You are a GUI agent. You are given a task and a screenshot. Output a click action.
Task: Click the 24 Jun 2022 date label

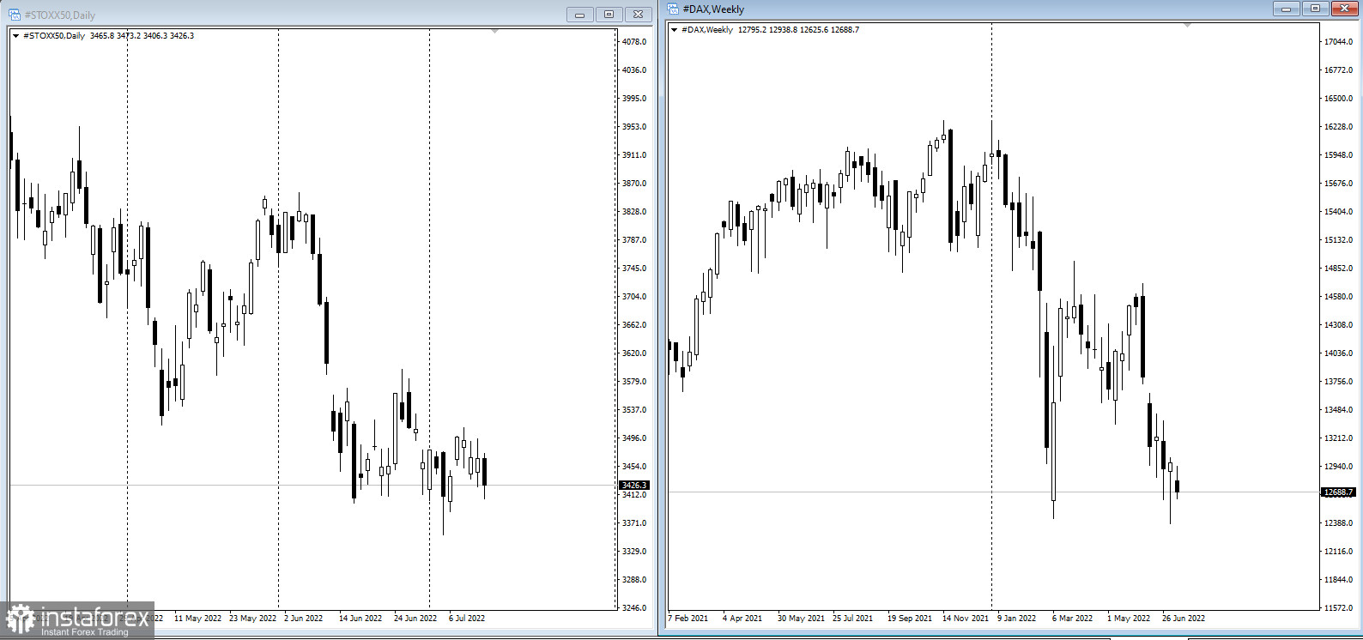415,619
